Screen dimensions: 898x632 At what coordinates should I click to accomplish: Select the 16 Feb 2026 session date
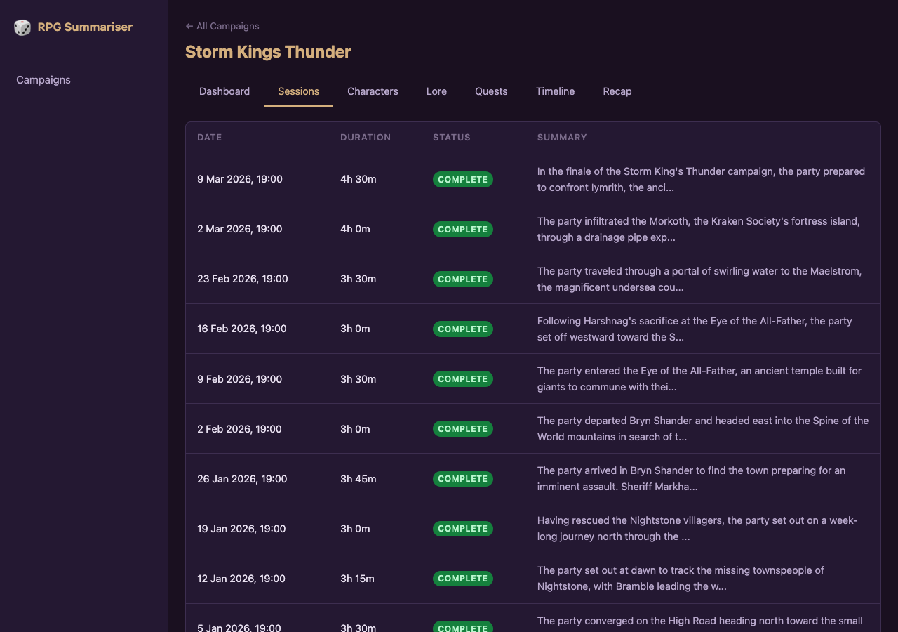(242, 329)
